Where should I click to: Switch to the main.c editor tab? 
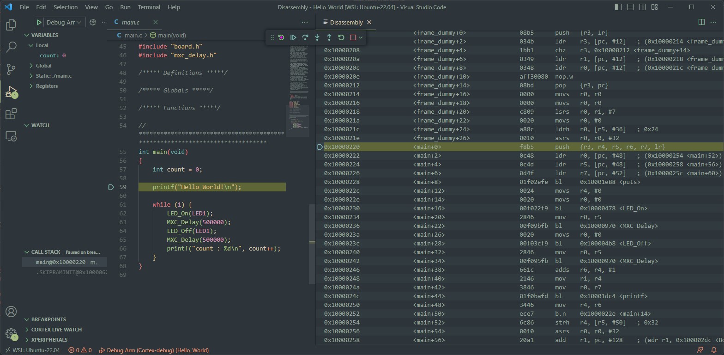pos(131,22)
